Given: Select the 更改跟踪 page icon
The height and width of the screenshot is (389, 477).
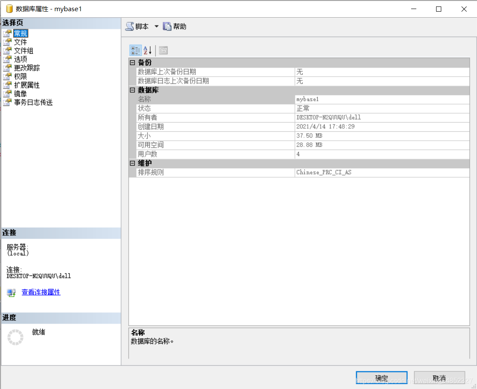Looking at the screenshot, I should pos(7,68).
